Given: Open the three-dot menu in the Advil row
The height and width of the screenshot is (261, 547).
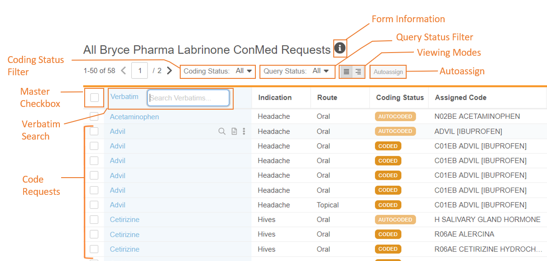Looking at the screenshot, I should (244, 131).
